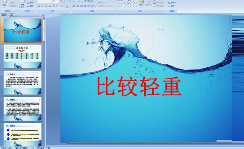The image size is (244, 149).
Task: Close the slides thumbnail pane
Action: click(43, 15)
